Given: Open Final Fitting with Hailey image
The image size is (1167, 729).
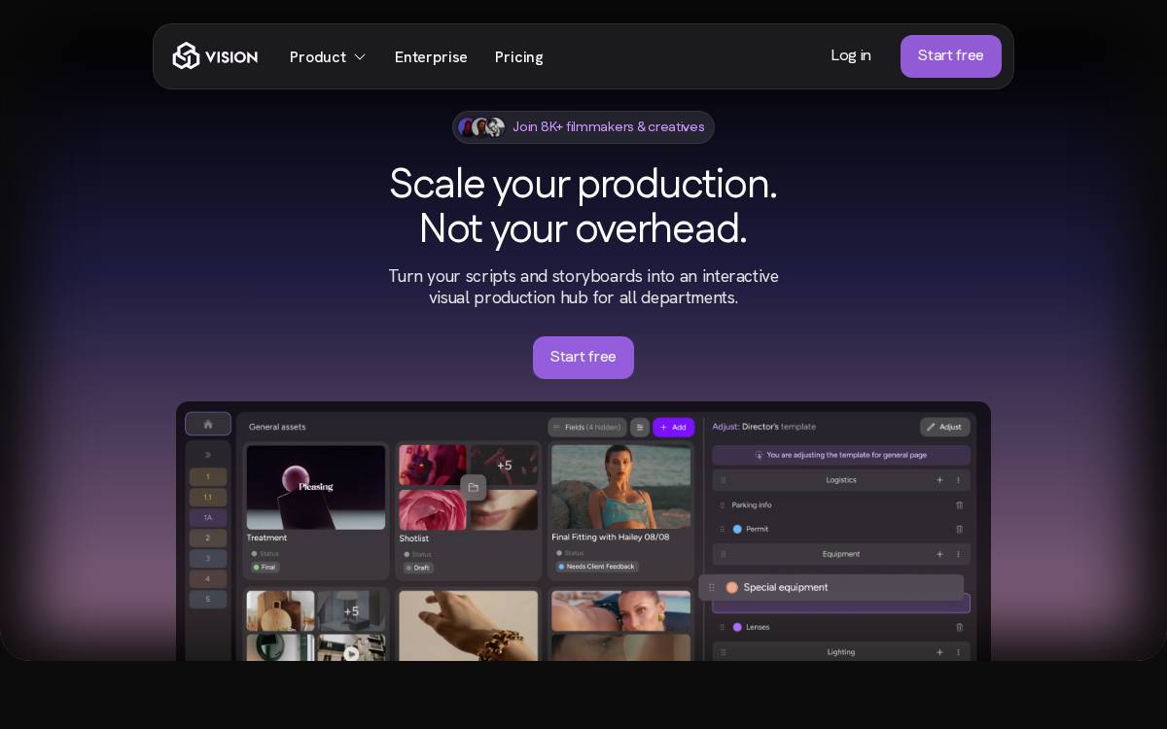Looking at the screenshot, I should pos(621,486).
